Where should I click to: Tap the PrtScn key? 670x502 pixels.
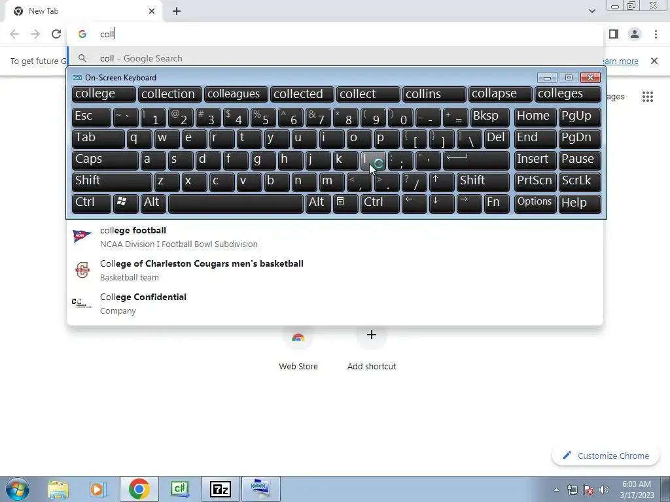click(x=535, y=181)
